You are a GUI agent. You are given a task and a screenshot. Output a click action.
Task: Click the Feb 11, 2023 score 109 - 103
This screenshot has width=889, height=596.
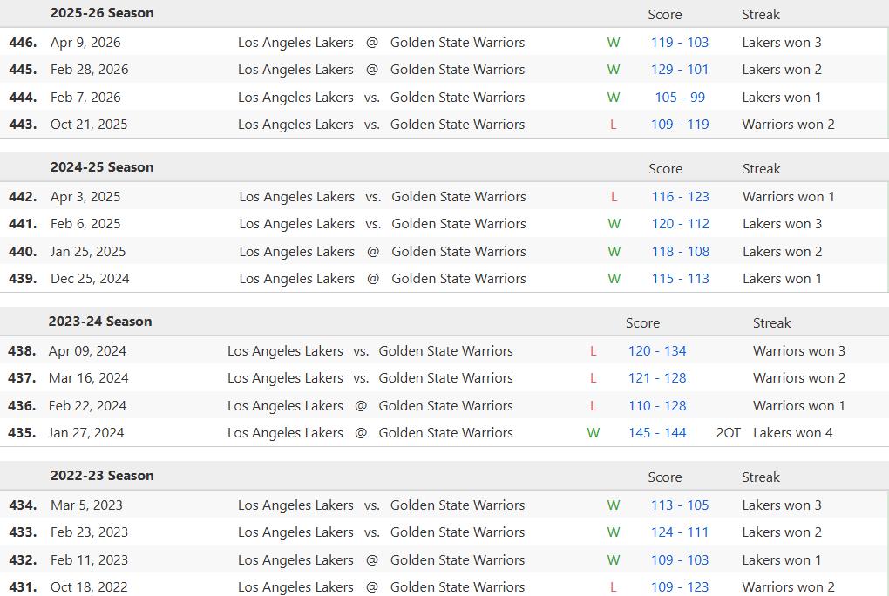click(x=679, y=560)
